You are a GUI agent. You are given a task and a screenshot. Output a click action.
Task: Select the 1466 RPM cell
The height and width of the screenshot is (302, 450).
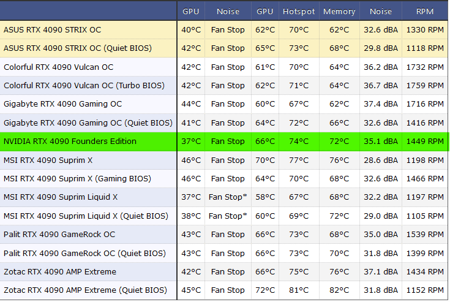(x=425, y=178)
